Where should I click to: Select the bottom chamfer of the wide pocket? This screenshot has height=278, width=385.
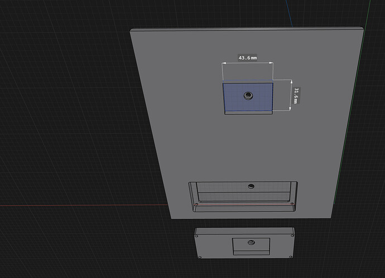[x=244, y=208]
